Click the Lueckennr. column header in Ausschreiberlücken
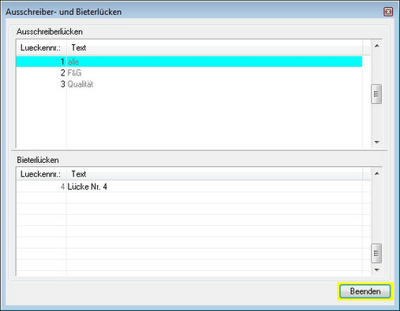This screenshot has width=400, height=311. pos(41,48)
